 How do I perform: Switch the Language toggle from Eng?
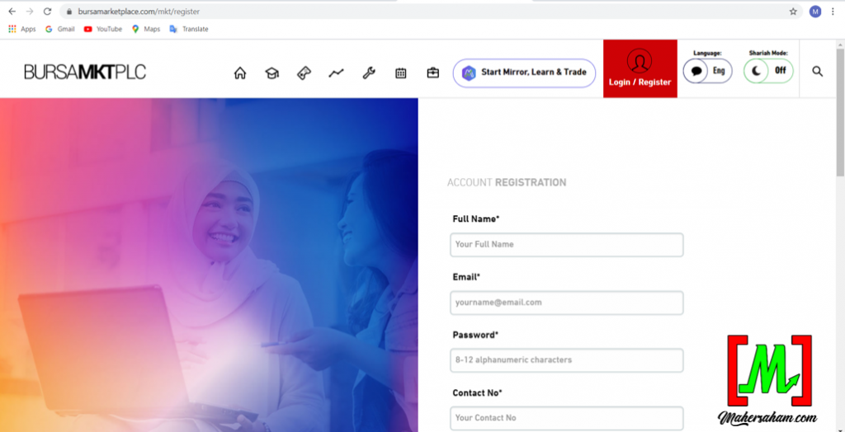(707, 71)
